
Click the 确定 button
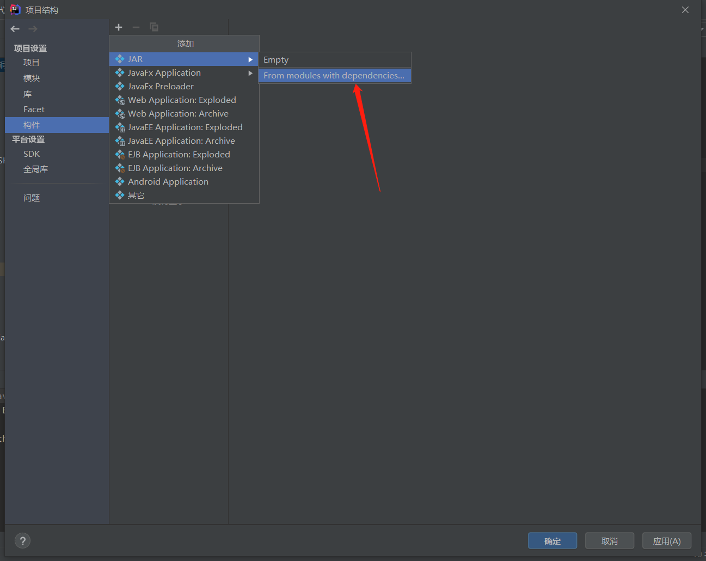(552, 541)
